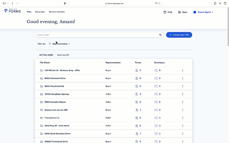Click the search magnifier icon
Screen dimensions: 229x143
pos(160,35)
